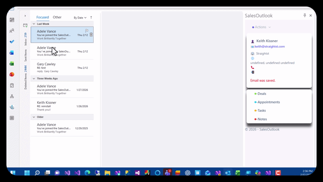Select the highlighted Adele Vance email
The height and width of the screenshot is (182, 323).
click(x=62, y=35)
